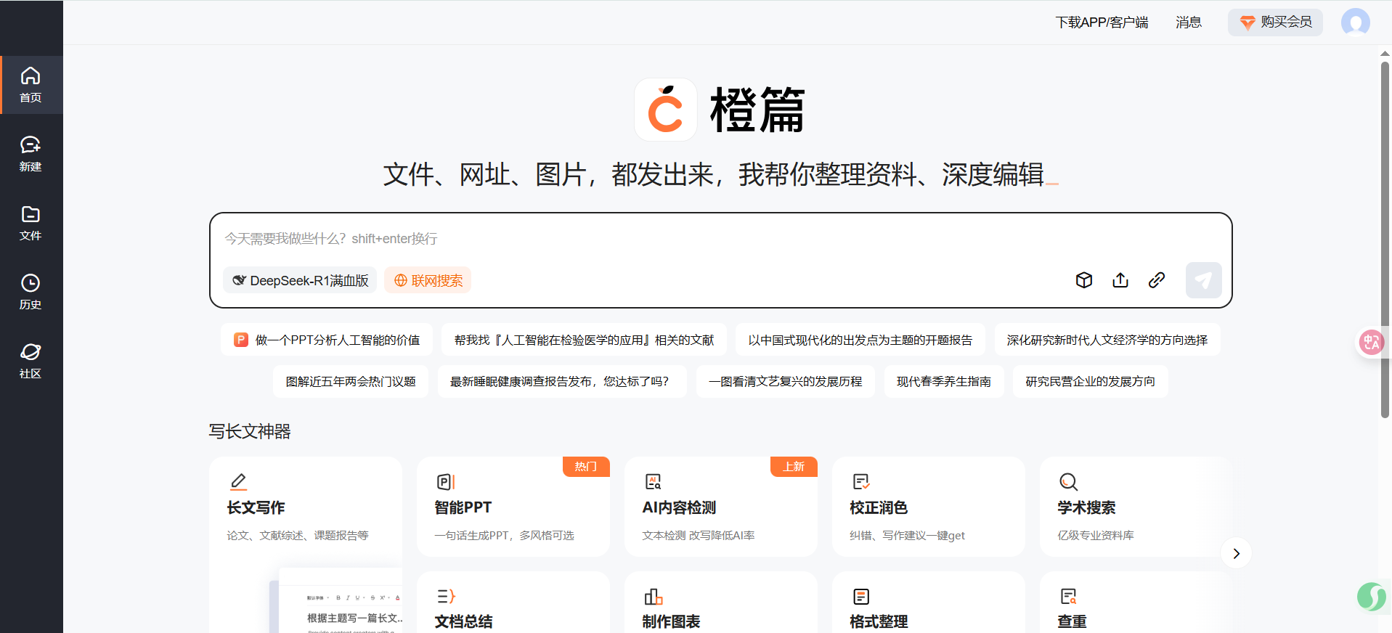Select suggestion 最新睡眠健康调查报告发布
Image resolution: width=1392 pixels, height=633 pixels.
562,381
